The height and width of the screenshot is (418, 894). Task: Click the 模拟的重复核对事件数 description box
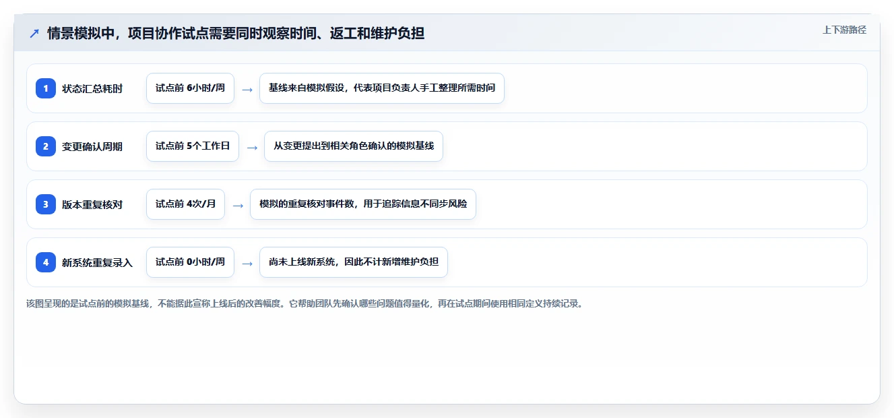click(x=363, y=204)
